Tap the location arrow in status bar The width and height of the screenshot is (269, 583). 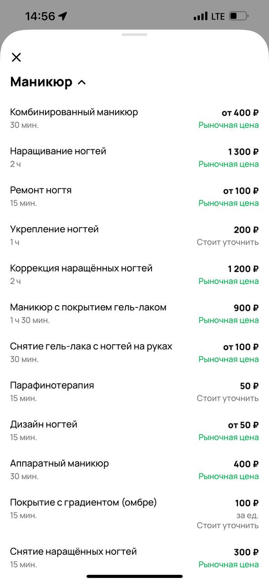(63, 16)
